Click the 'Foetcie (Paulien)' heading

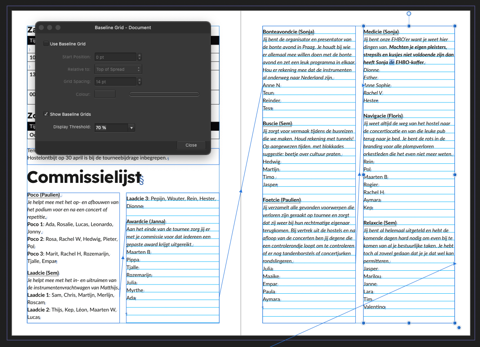tap(281, 200)
